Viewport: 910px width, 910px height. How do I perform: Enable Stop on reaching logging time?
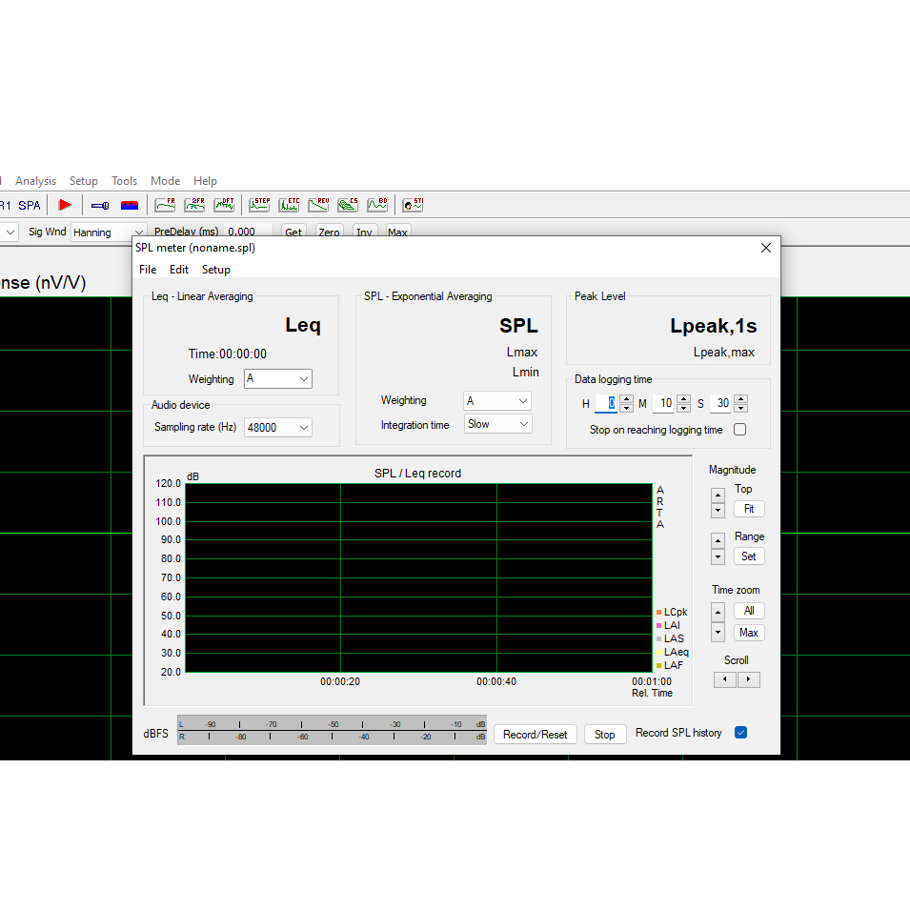pyautogui.click(x=739, y=430)
